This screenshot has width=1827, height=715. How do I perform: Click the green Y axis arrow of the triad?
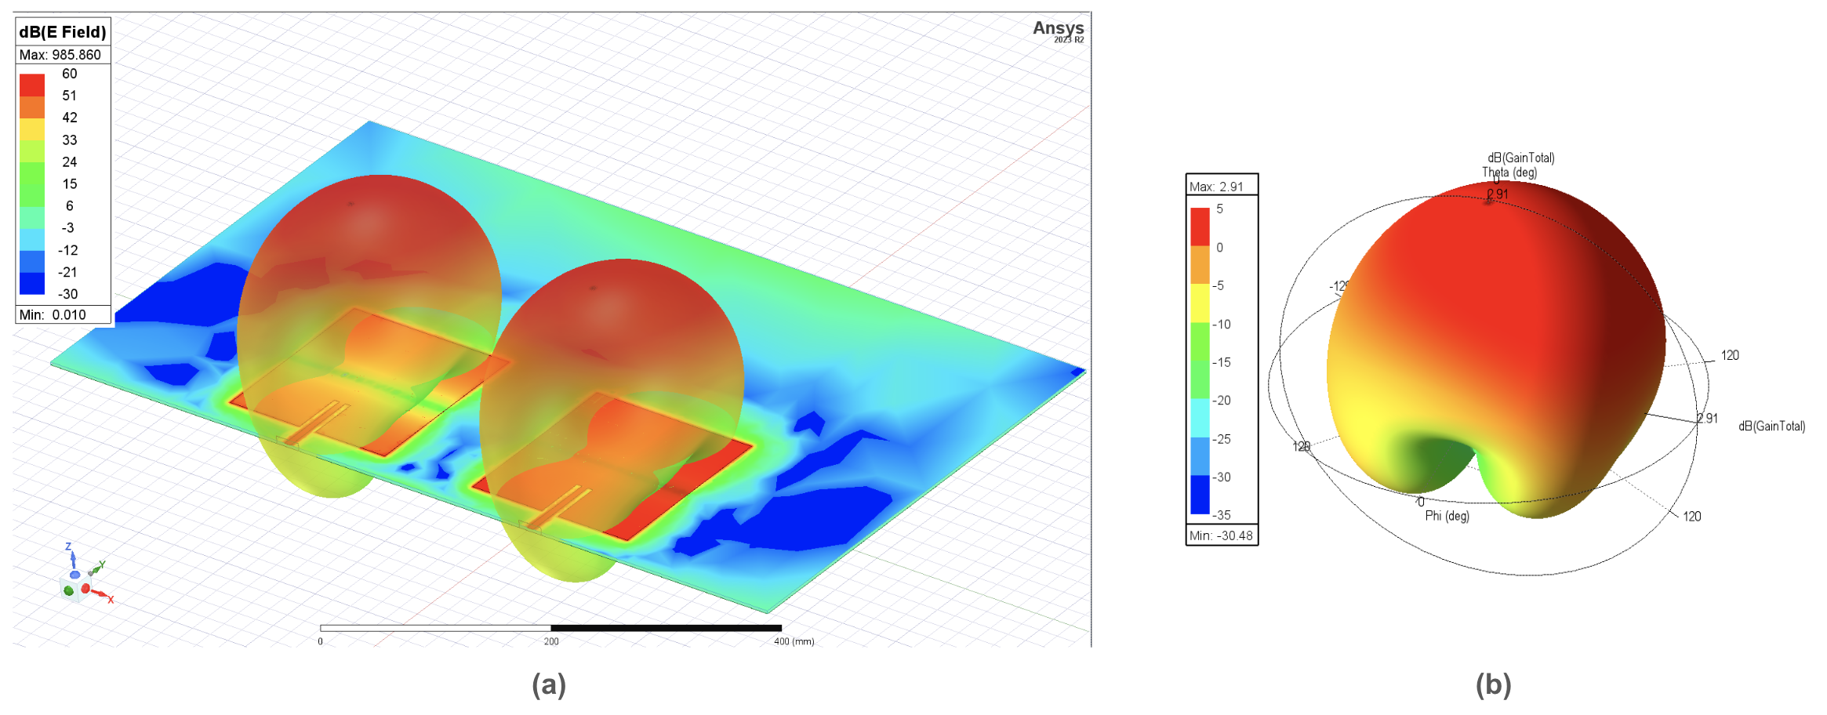(95, 568)
